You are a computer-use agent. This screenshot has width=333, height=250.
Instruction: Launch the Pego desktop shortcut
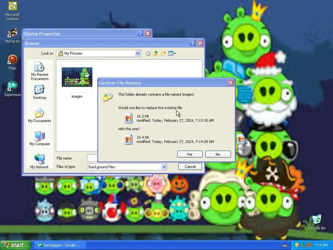[12, 62]
